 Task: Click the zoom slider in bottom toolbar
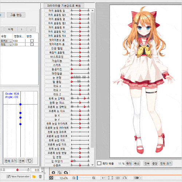[84, 178]
